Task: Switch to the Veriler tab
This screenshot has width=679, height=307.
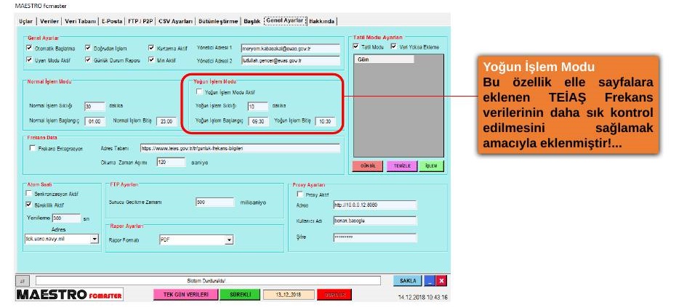Action: (49, 21)
